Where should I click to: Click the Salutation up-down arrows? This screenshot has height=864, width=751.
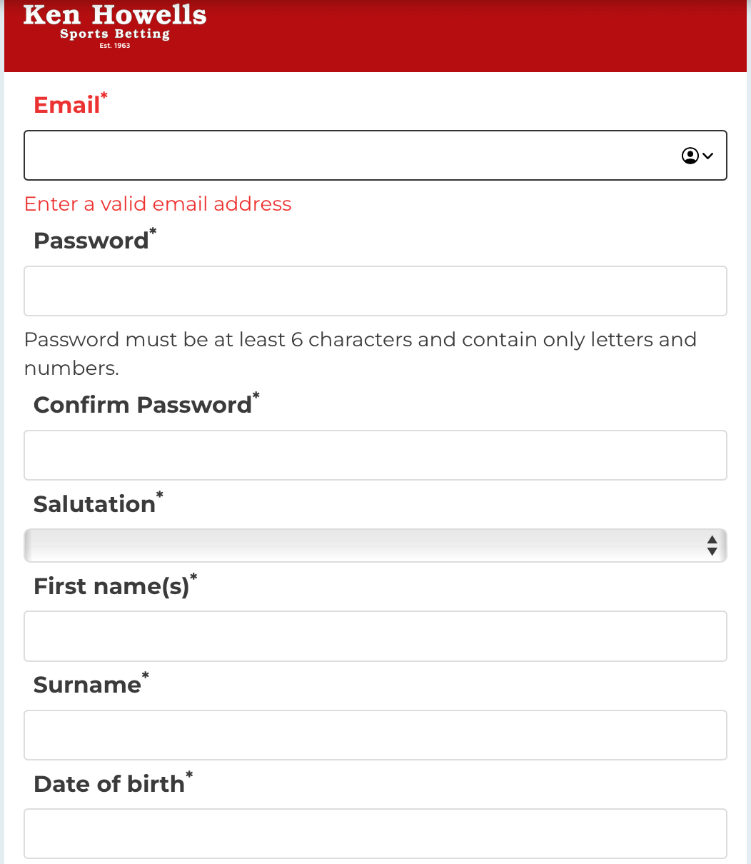(x=712, y=546)
